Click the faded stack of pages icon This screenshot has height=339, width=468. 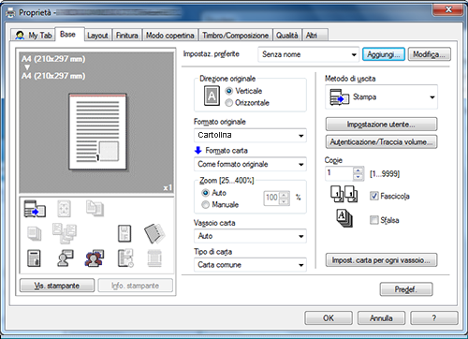(x=35, y=234)
